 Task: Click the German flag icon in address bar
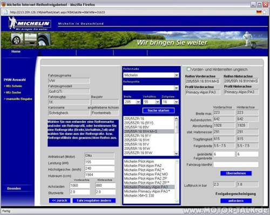[x=259, y=12]
